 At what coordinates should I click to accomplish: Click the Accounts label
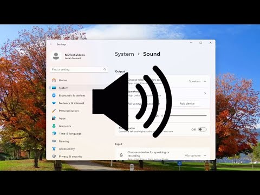pyautogui.click(x=65, y=126)
